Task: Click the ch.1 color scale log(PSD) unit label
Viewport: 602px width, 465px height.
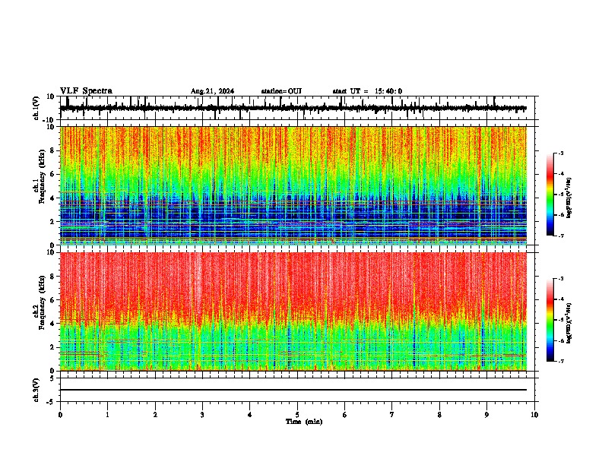Action: tap(569, 198)
